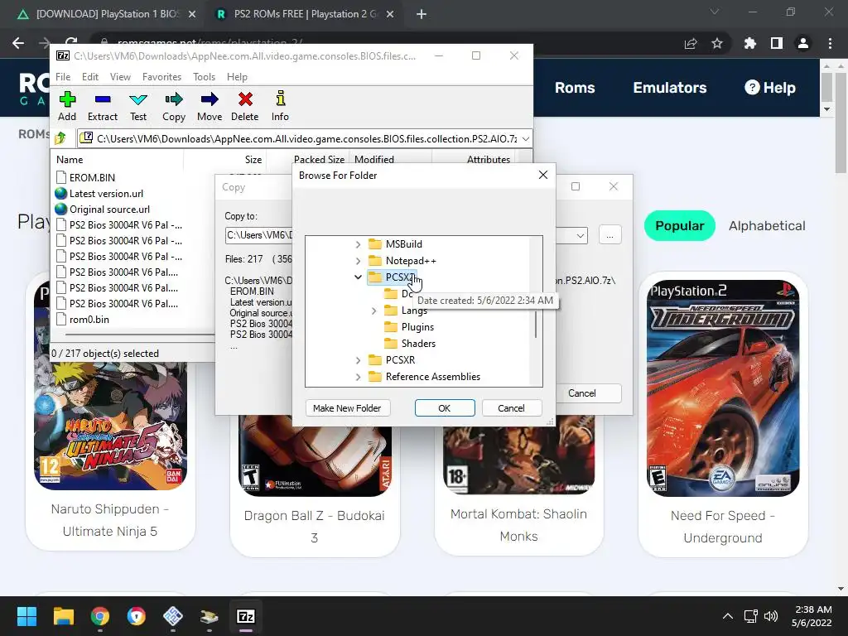Screen dimensions: 848x636
Task: Open the 7-Zip address path dropdown
Action: (526, 138)
